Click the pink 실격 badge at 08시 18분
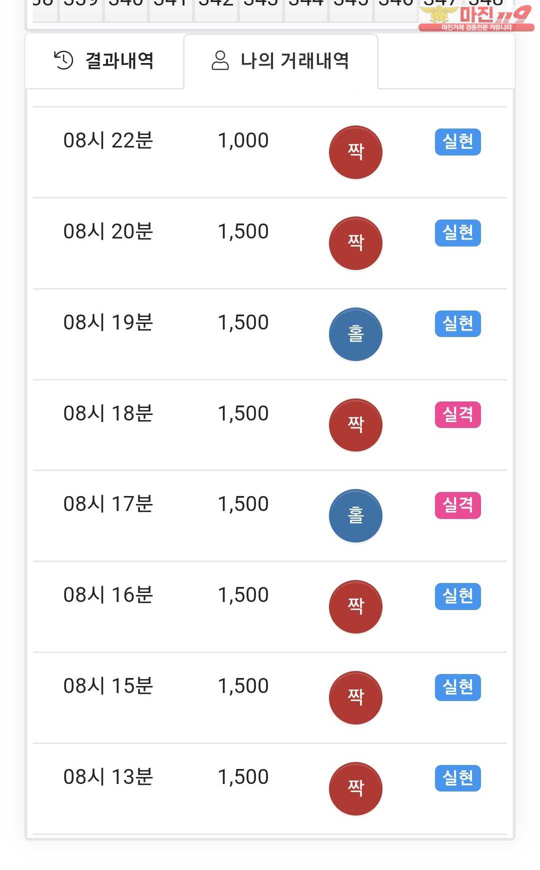Image resolution: width=540 pixels, height=870 pixels. tap(457, 414)
